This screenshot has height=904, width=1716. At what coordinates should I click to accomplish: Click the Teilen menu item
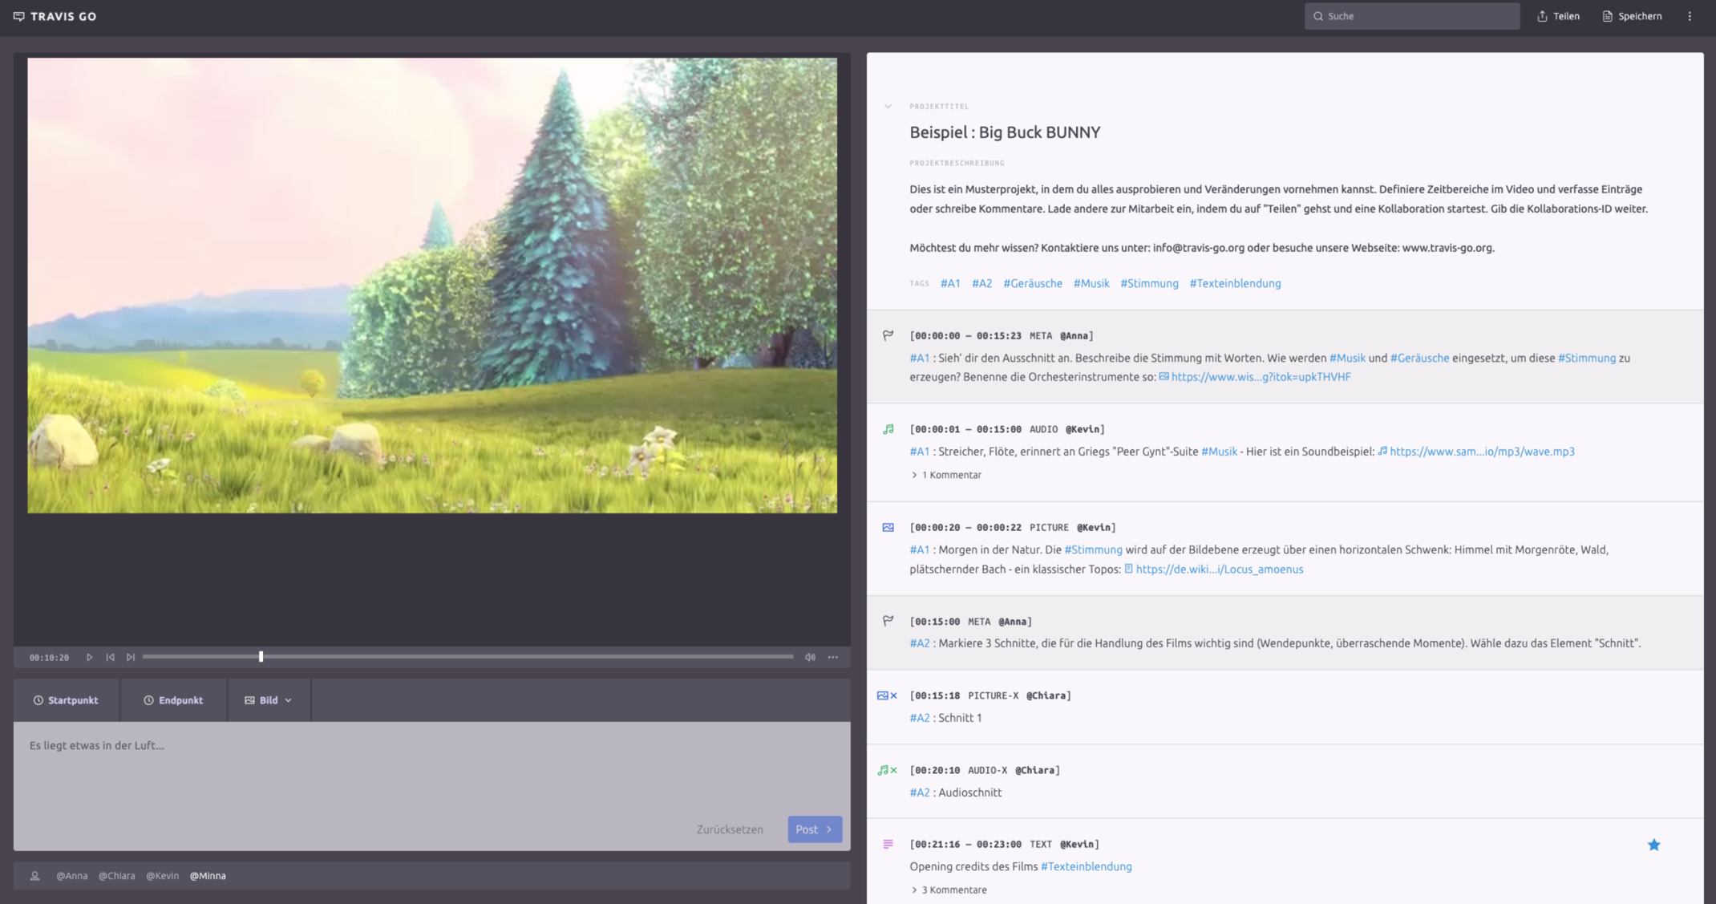coord(1557,15)
